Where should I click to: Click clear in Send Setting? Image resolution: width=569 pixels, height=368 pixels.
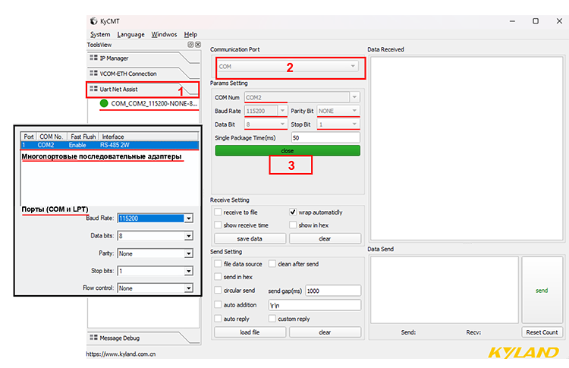tap(325, 332)
